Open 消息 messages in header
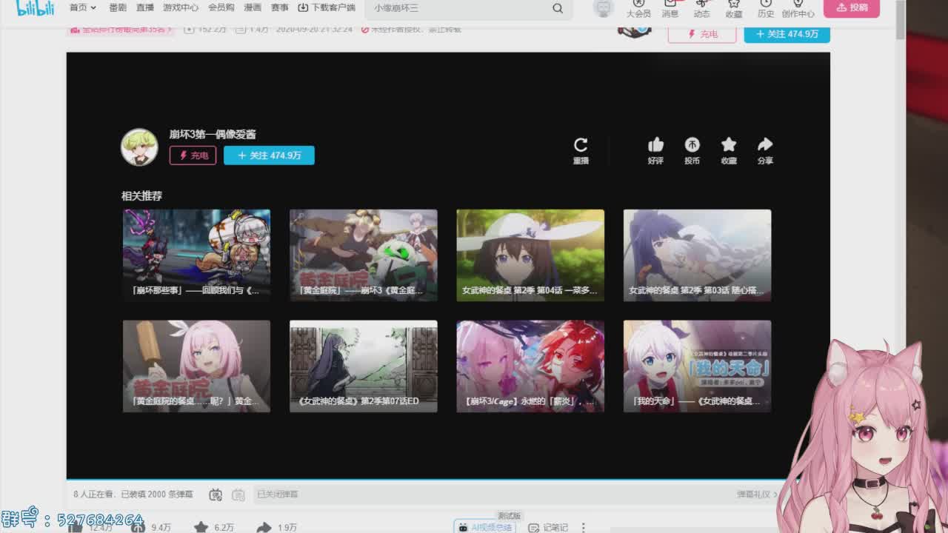Screen dimensions: 948x533 click(670, 9)
